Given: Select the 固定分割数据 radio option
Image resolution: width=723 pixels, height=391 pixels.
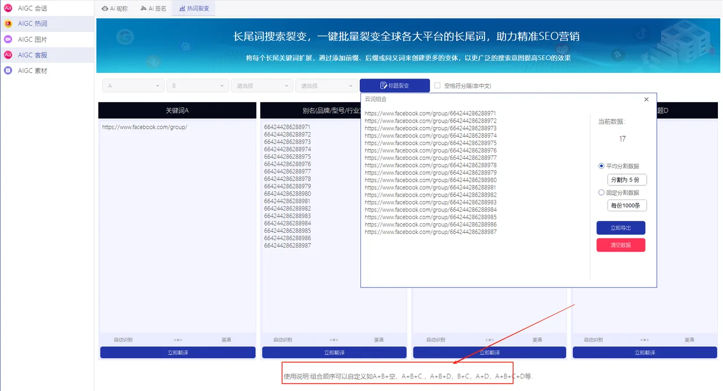Looking at the screenshot, I should tap(602, 193).
